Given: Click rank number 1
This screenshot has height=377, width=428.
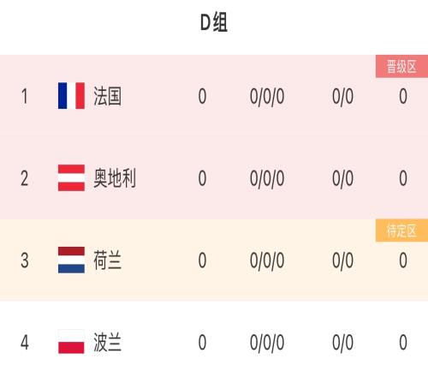Looking at the screenshot, I should pyautogui.click(x=25, y=96).
